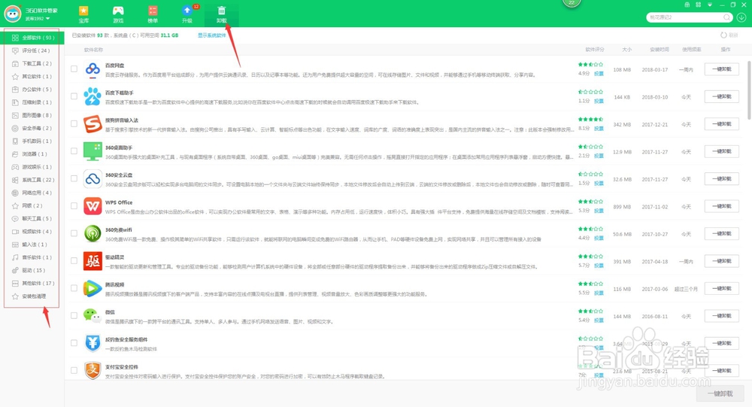Select 全部软件 (93) category

(x=32, y=38)
